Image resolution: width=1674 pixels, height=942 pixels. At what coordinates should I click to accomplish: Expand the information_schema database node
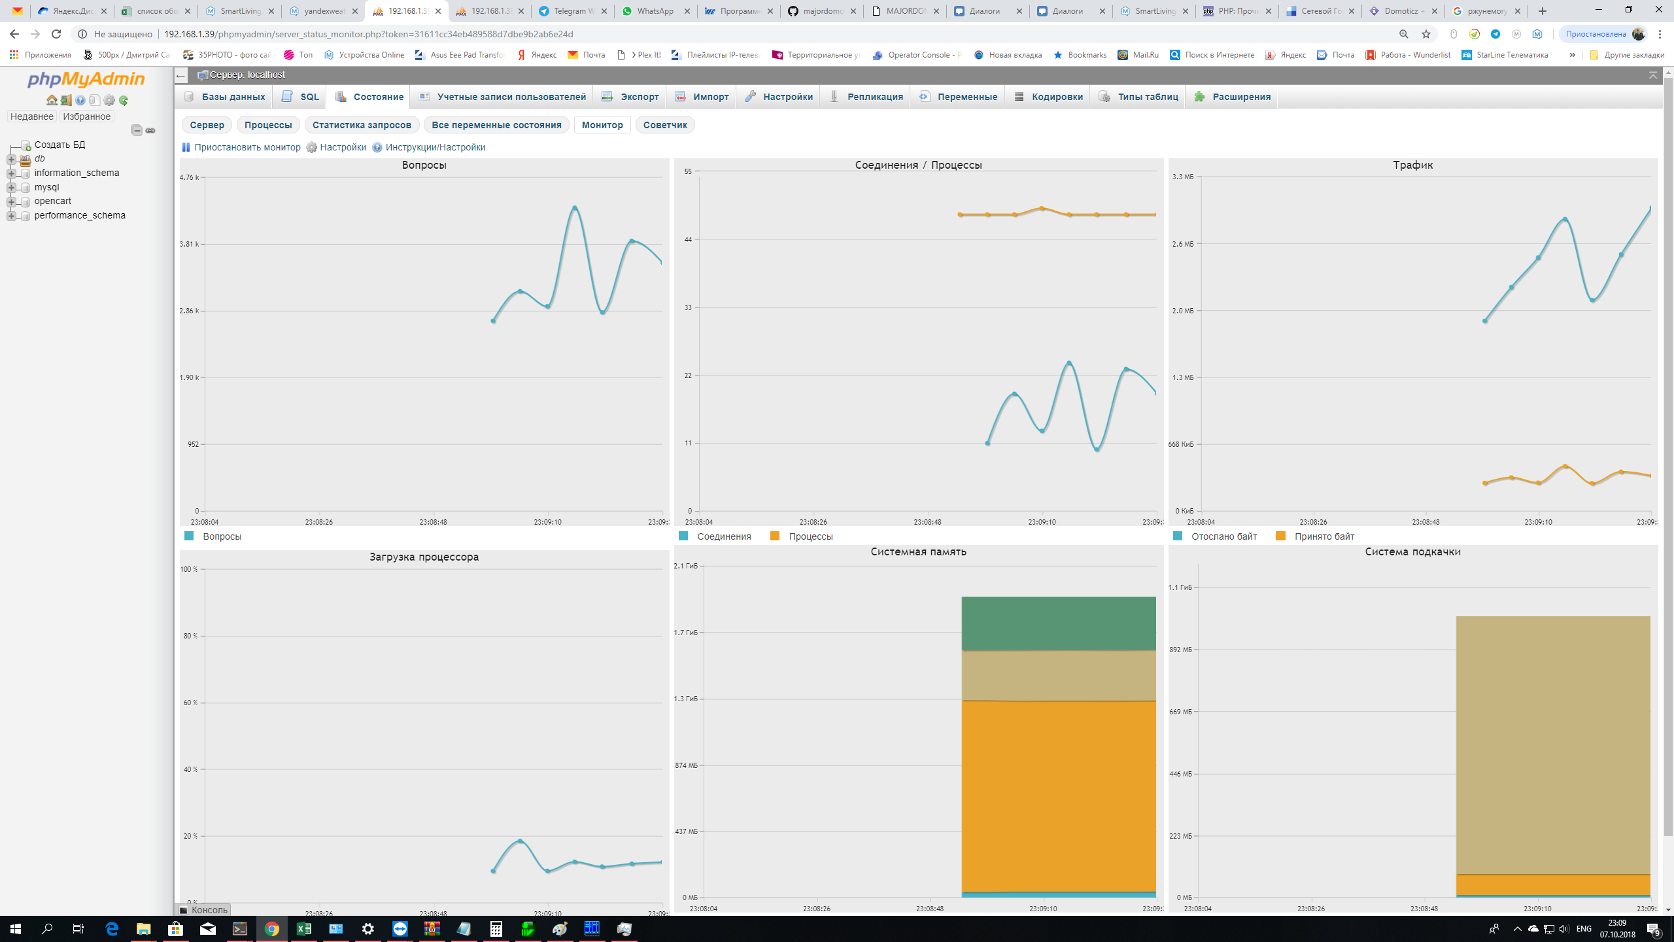pyautogui.click(x=11, y=173)
